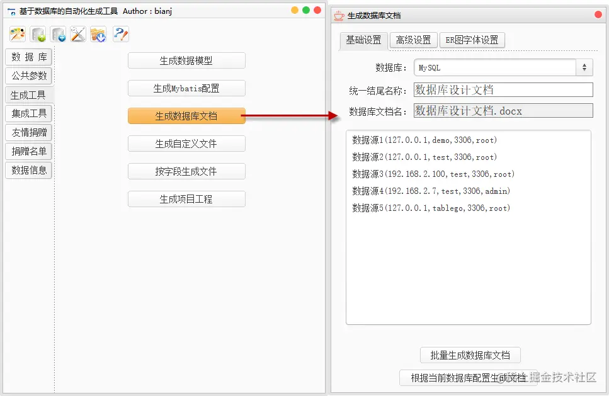
Task: Click the highlighted 生成数据库文档 button
Action: 186,116
